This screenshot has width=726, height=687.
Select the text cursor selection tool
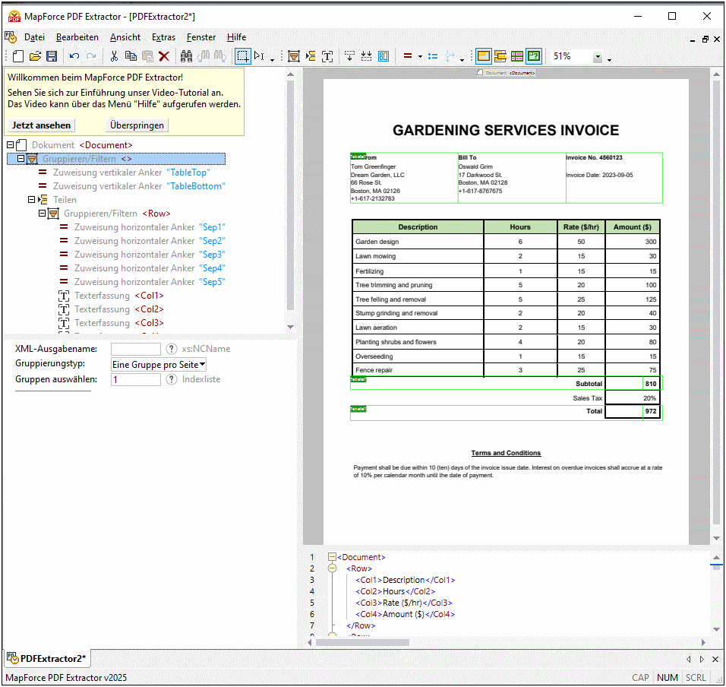coord(259,56)
